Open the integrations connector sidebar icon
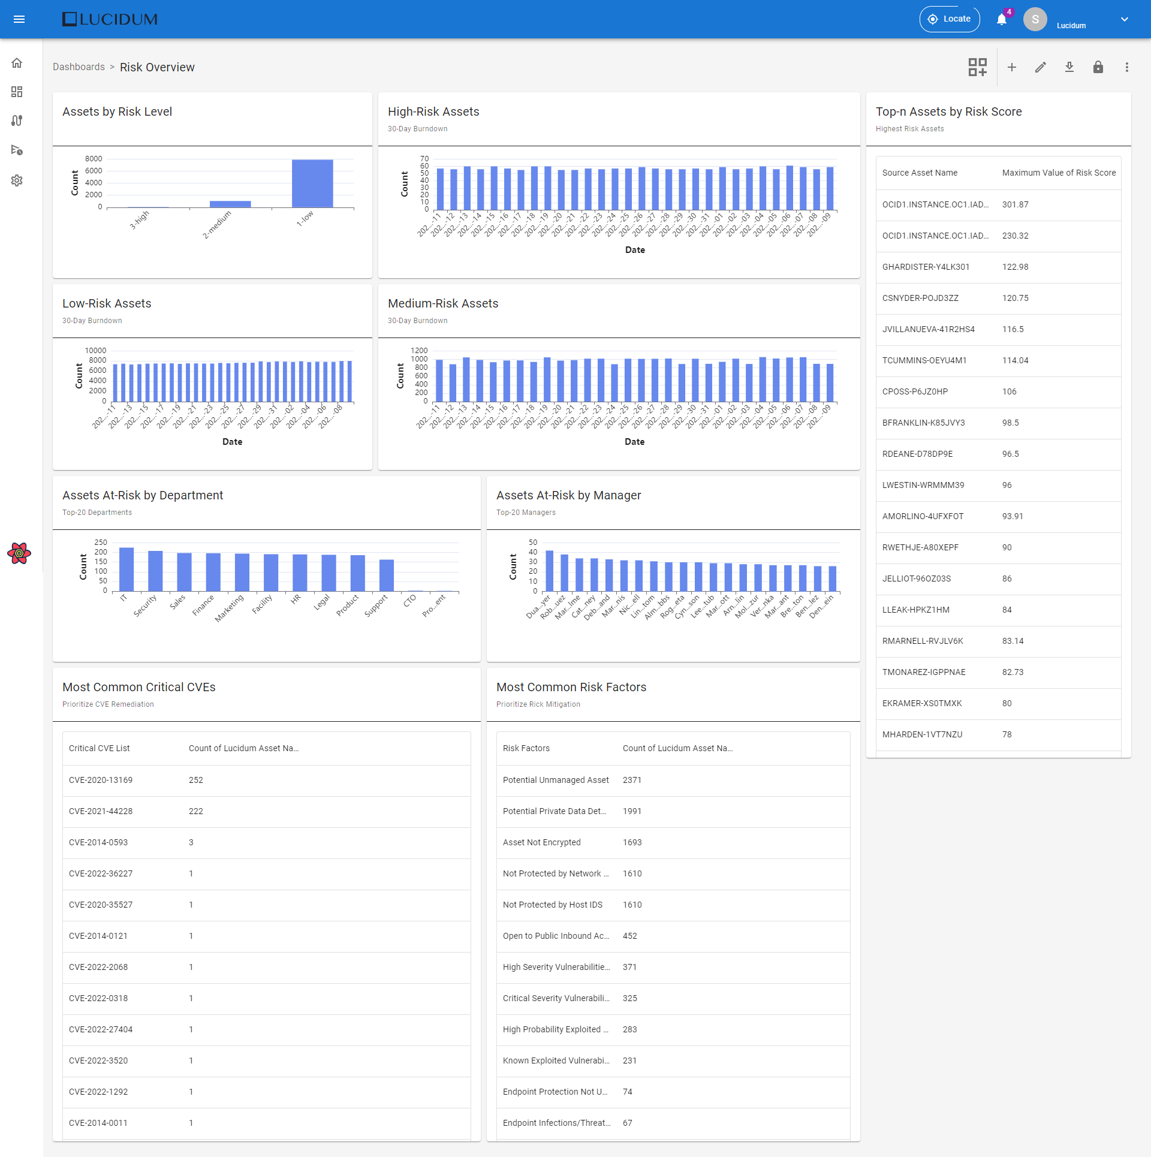Image resolution: width=1151 pixels, height=1157 pixels. coord(17,120)
